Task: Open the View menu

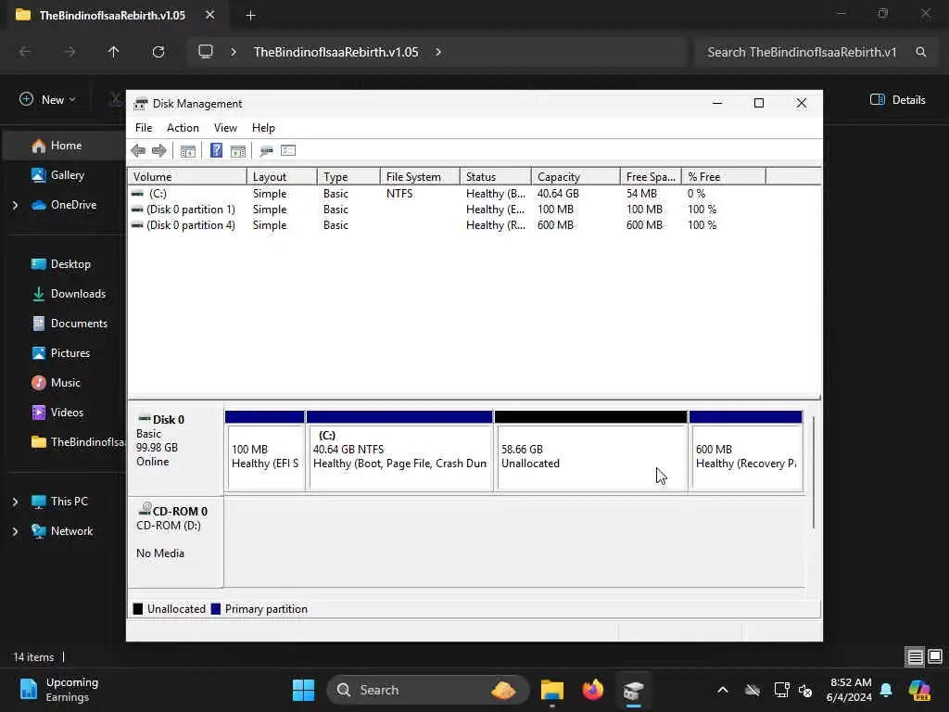Action: (x=225, y=128)
